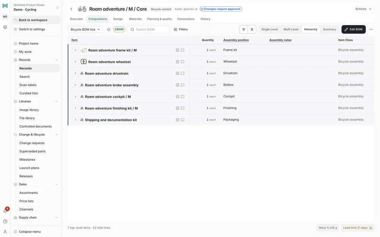
Task: Switch BOM view to Single Level
Action: click(x=269, y=29)
